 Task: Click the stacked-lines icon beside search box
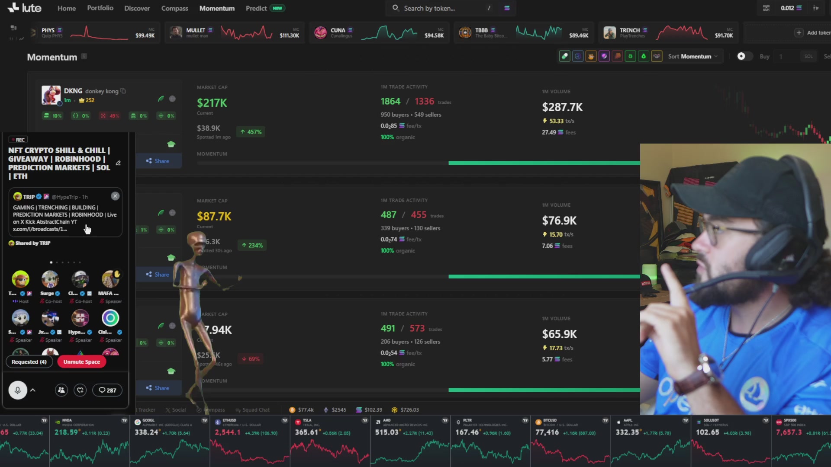point(507,8)
